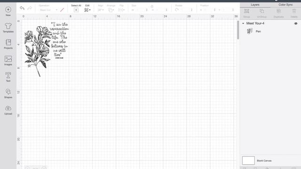Switch to the Color Sync tab

[285, 5]
